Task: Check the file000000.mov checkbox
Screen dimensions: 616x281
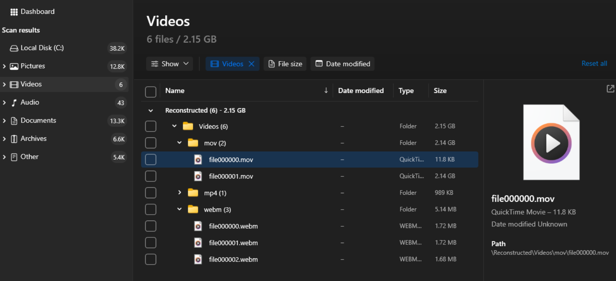Action: point(151,159)
